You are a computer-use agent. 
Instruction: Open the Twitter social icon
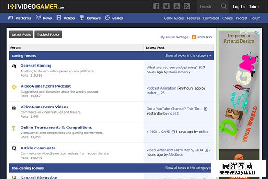(167, 6)
